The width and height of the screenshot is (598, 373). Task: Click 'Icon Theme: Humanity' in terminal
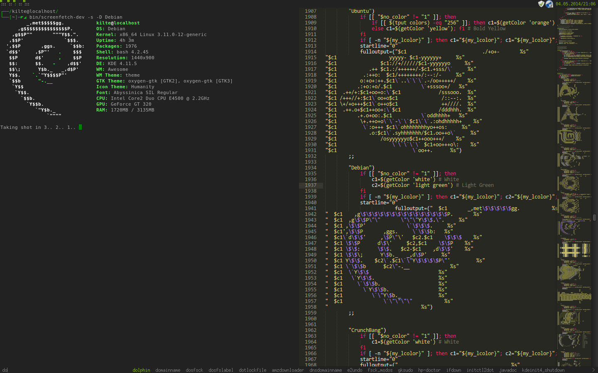pos(125,87)
